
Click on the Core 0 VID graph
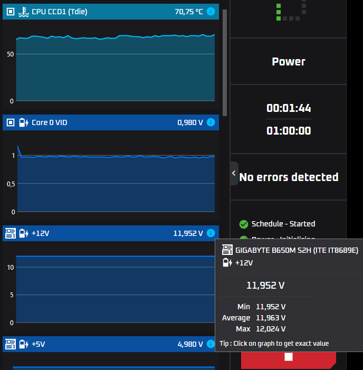pyautogui.click(x=116, y=179)
